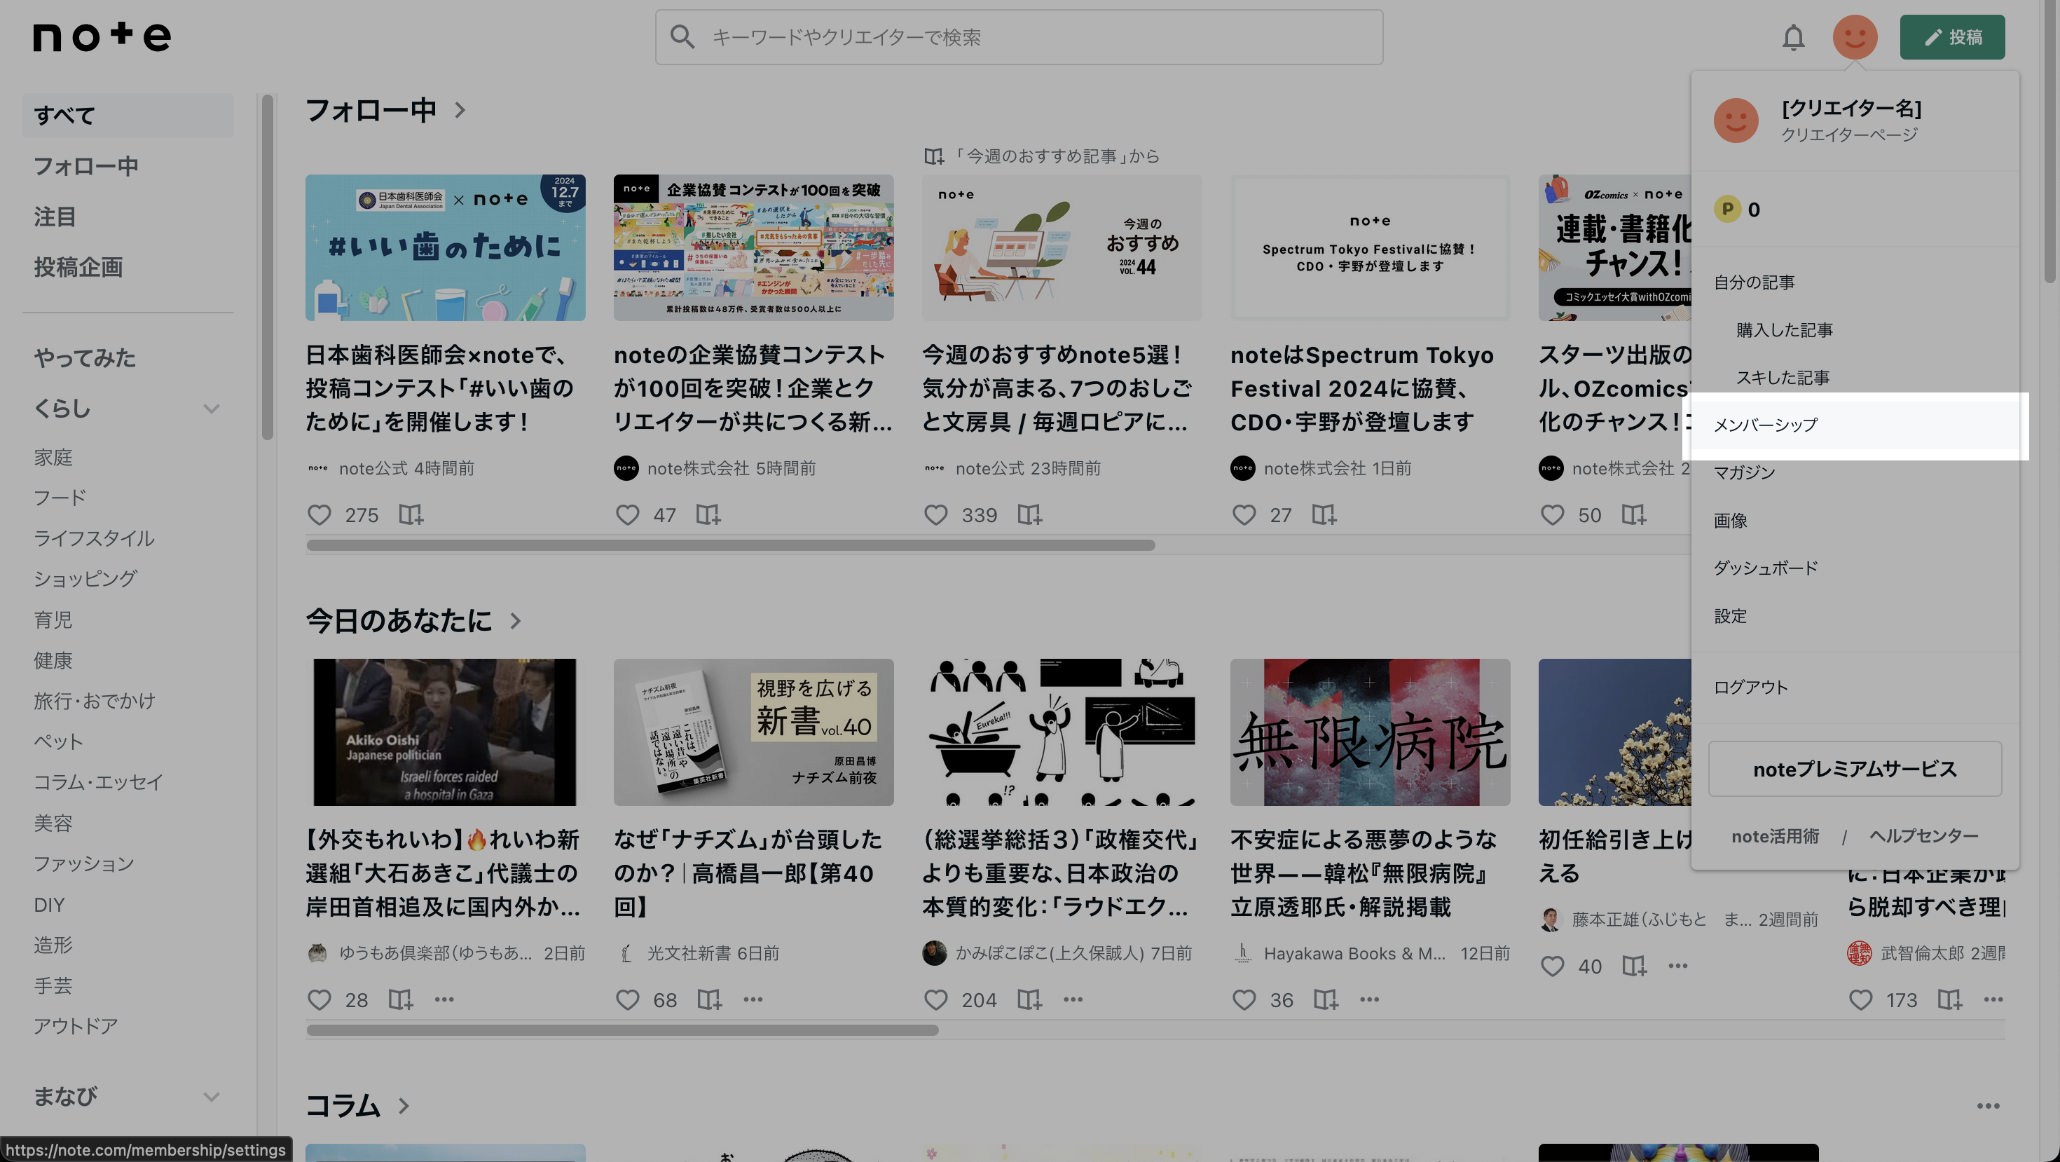Open the やってみた sidebar category
Image resolution: width=2060 pixels, height=1162 pixels.
[85, 358]
